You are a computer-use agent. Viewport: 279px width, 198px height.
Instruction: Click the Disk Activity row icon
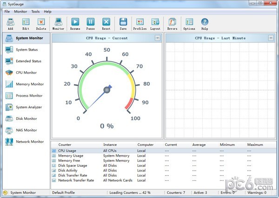(x=54, y=171)
